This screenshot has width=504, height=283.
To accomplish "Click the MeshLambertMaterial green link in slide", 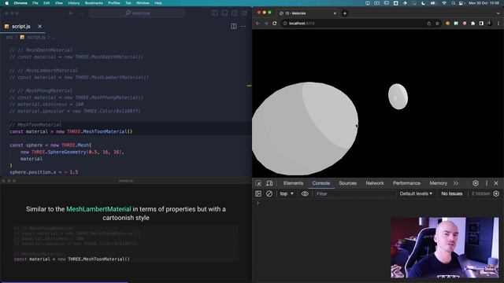I will pyautogui.click(x=98, y=209).
